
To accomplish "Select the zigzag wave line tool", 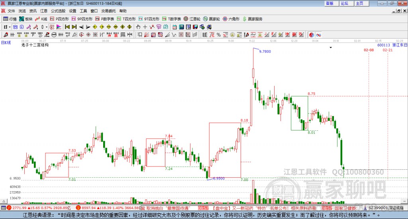I will [175, 35].
